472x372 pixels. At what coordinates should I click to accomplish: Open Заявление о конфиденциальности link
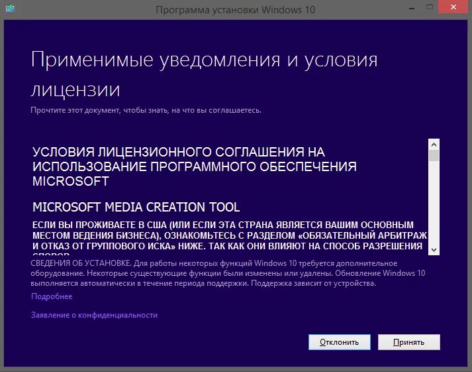pyautogui.click(x=94, y=315)
